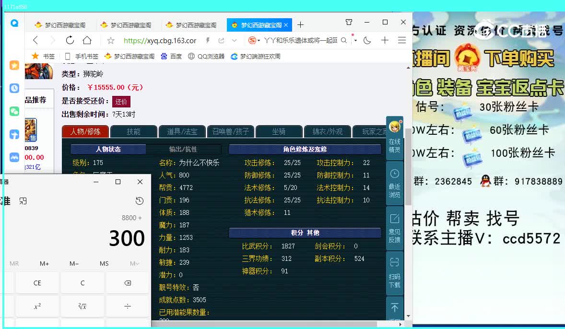The height and width of the screenshot is (329, 565).
Task: Open 梦幻西游藏宝阁 bookmark in bookmarks bar
Action: coord(129,56)
